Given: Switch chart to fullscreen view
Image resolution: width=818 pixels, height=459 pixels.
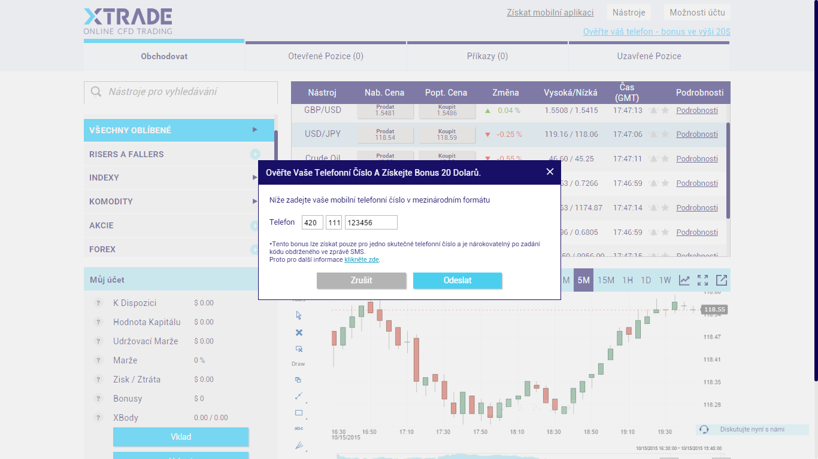Looking at the screenshot, I should (702, 280).
